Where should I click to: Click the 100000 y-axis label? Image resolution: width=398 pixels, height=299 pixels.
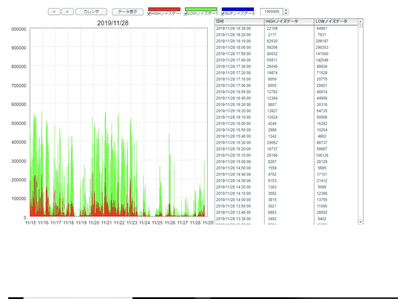(x=19, y=198)
